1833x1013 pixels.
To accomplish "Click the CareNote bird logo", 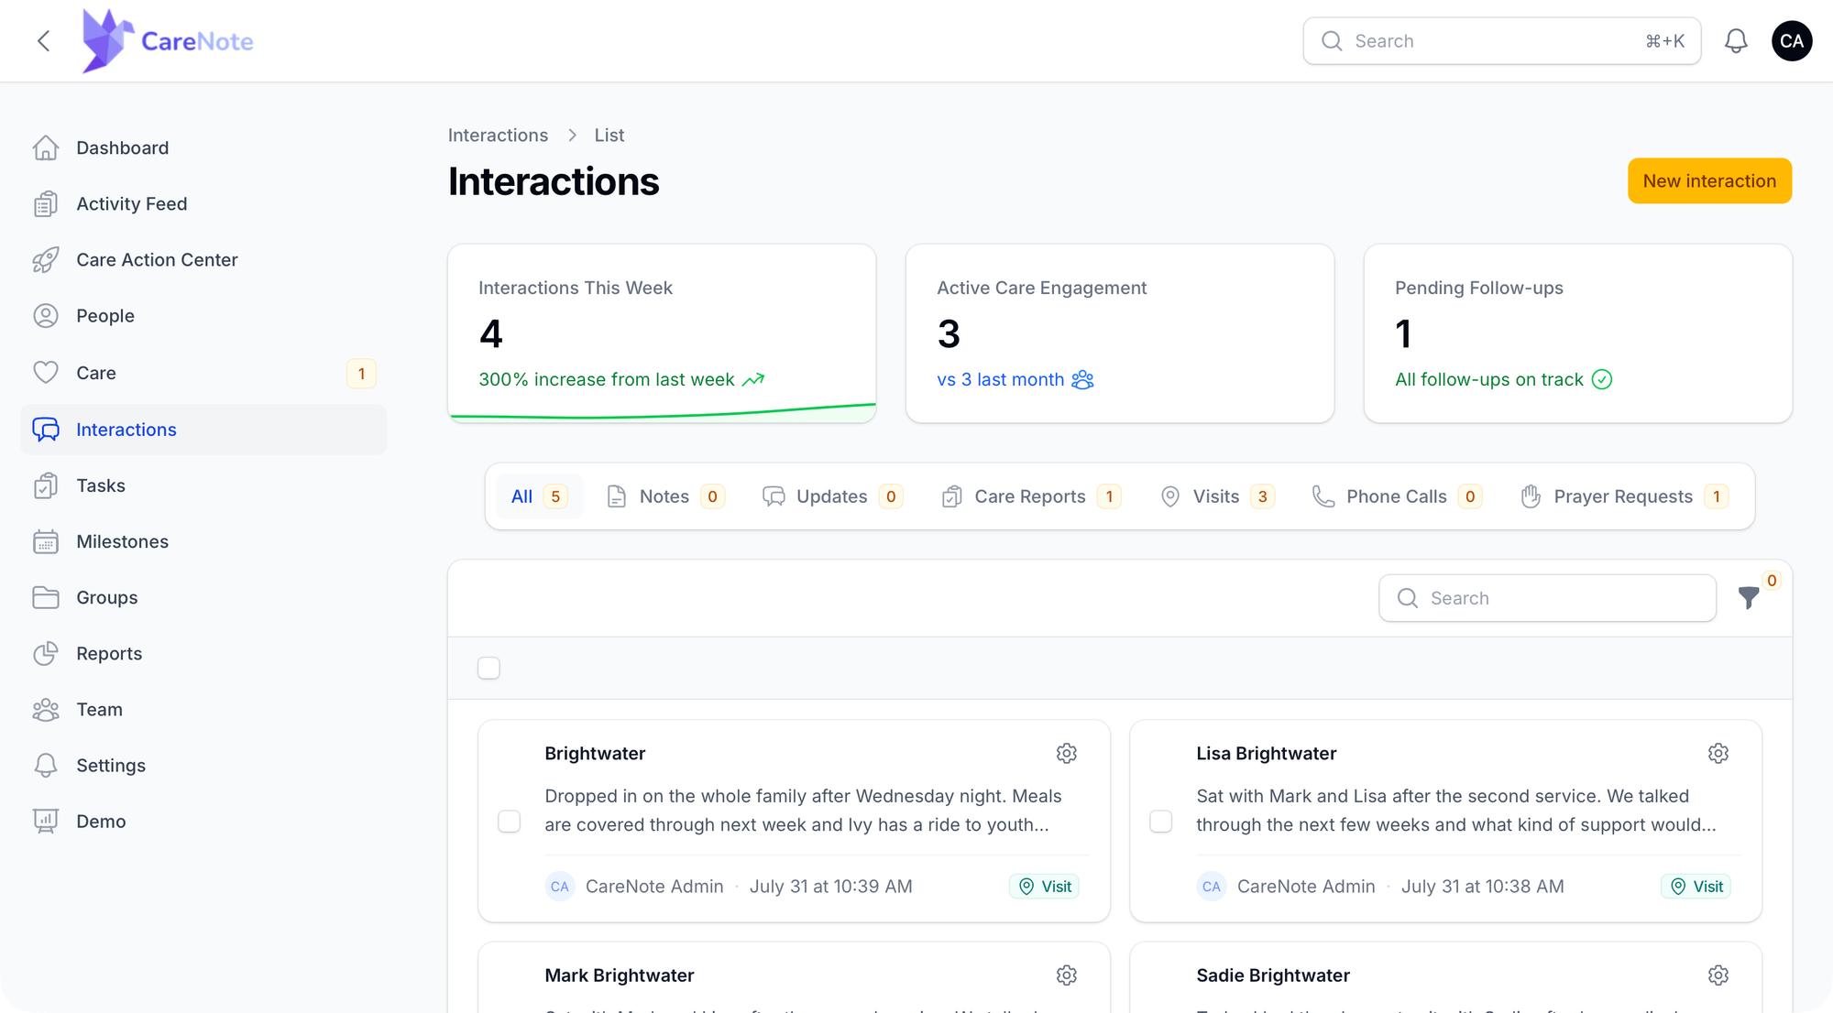I will 107,40.
